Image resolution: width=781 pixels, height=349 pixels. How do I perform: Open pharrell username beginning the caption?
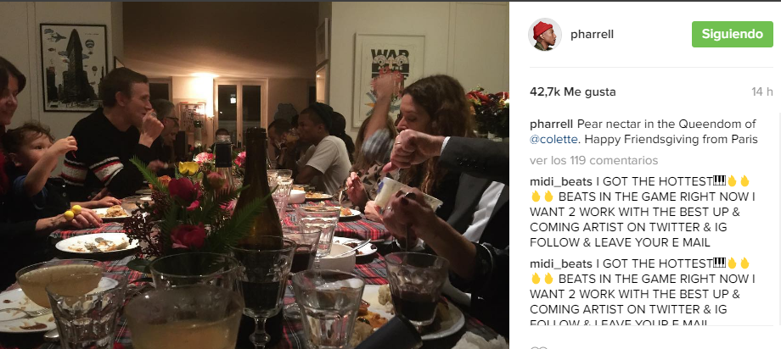(x=552, y=125)
